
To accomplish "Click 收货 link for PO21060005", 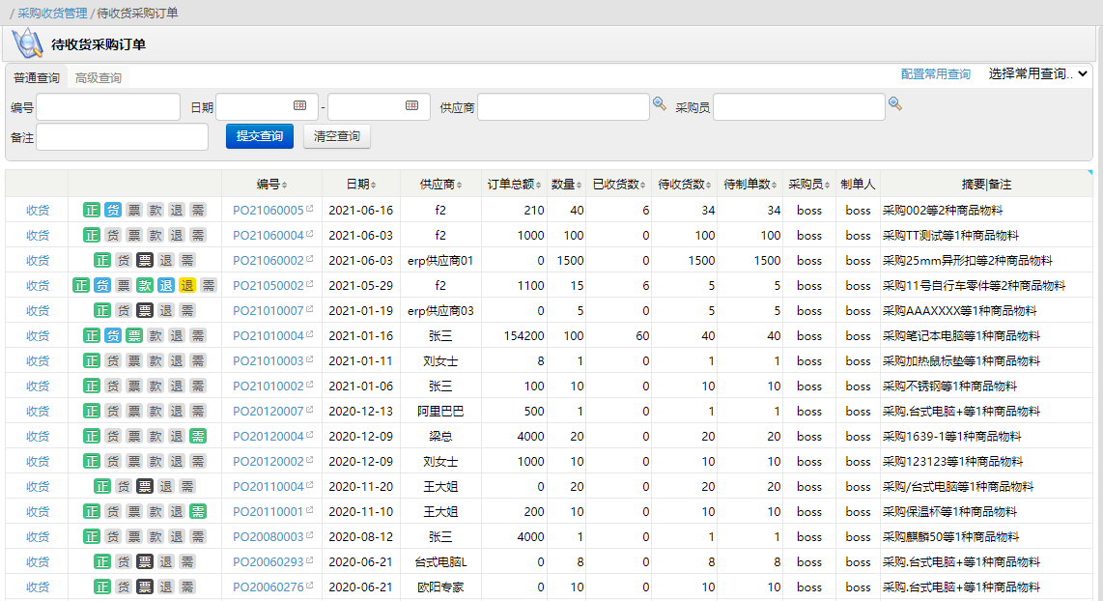I will (38, 210).
